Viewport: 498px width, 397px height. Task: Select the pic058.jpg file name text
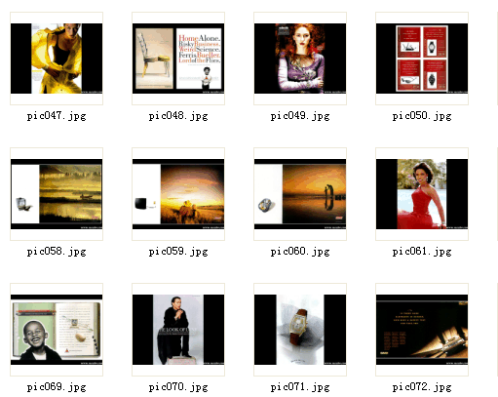(x=57, y=252)
